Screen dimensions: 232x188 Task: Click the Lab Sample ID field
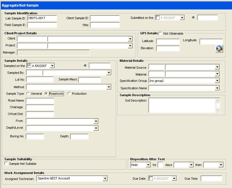coord(42,18)
